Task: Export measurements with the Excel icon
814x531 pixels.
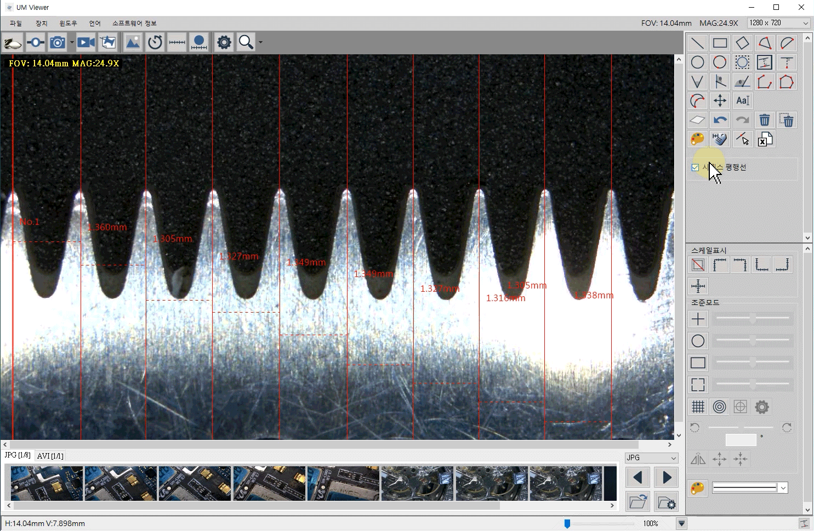Action: coord(765,139)
